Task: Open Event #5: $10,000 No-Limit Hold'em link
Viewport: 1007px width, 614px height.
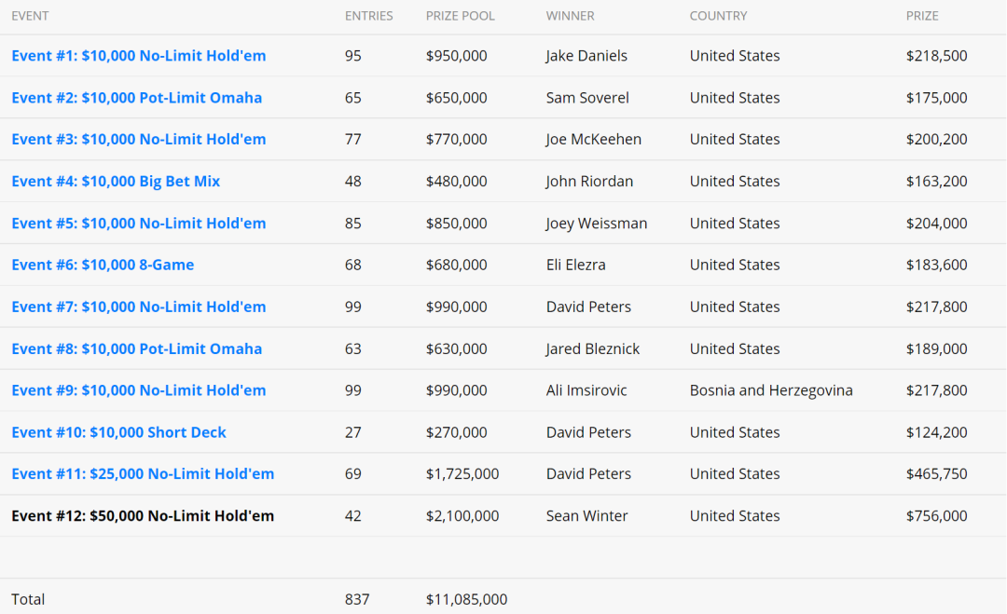Action: [x=139, y=224]
